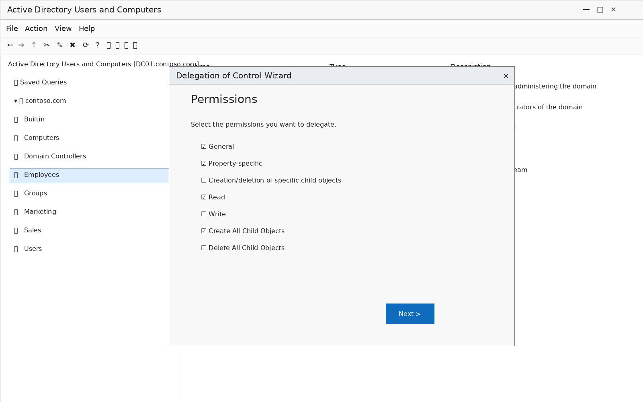The width and height of the screenshot is (643, 402).
Task: Click the pencil edit icon in toolbar
Action: tap(60, 45)
